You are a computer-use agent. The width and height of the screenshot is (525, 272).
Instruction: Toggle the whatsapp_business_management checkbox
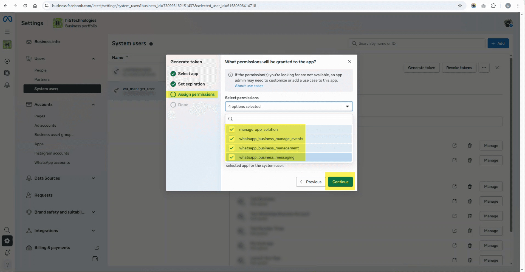pyautogui.click(x=232, y=148)
